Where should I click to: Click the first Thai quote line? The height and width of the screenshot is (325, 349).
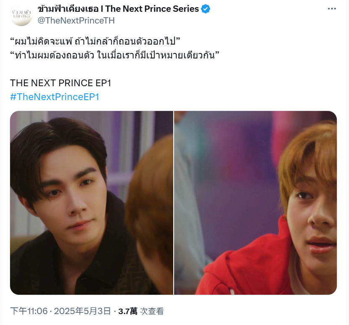(95, 41)
